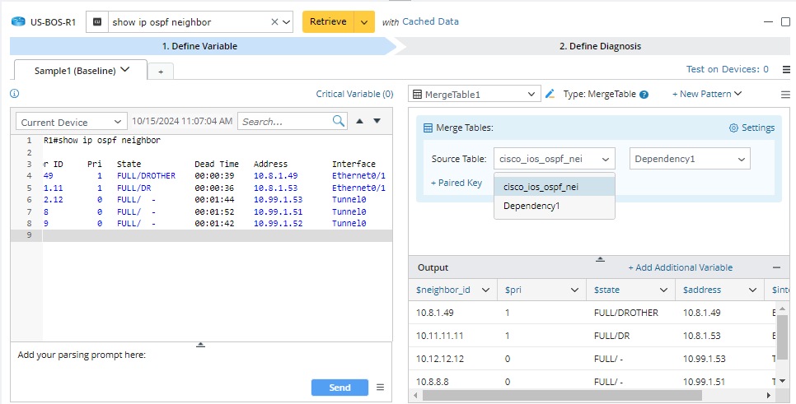Viewport: 796px width, 404px height.
Task: Jump to previous search match arrow
Action: click(359, 122)
